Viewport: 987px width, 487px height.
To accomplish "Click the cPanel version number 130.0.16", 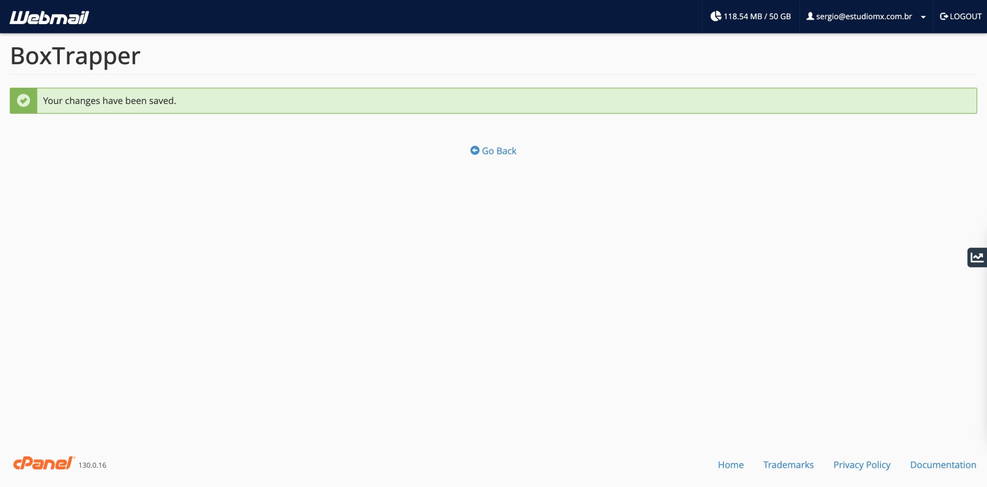I will point(93,464).
